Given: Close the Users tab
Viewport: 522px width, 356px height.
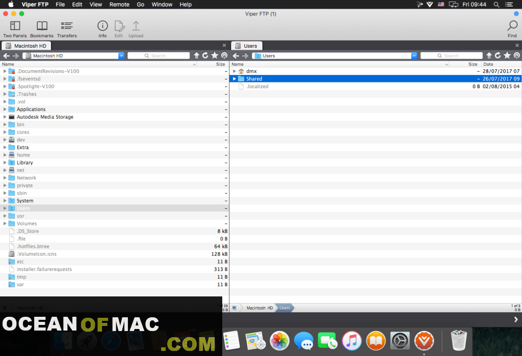Looking at the screenshot, I should [x=517, y=45].
